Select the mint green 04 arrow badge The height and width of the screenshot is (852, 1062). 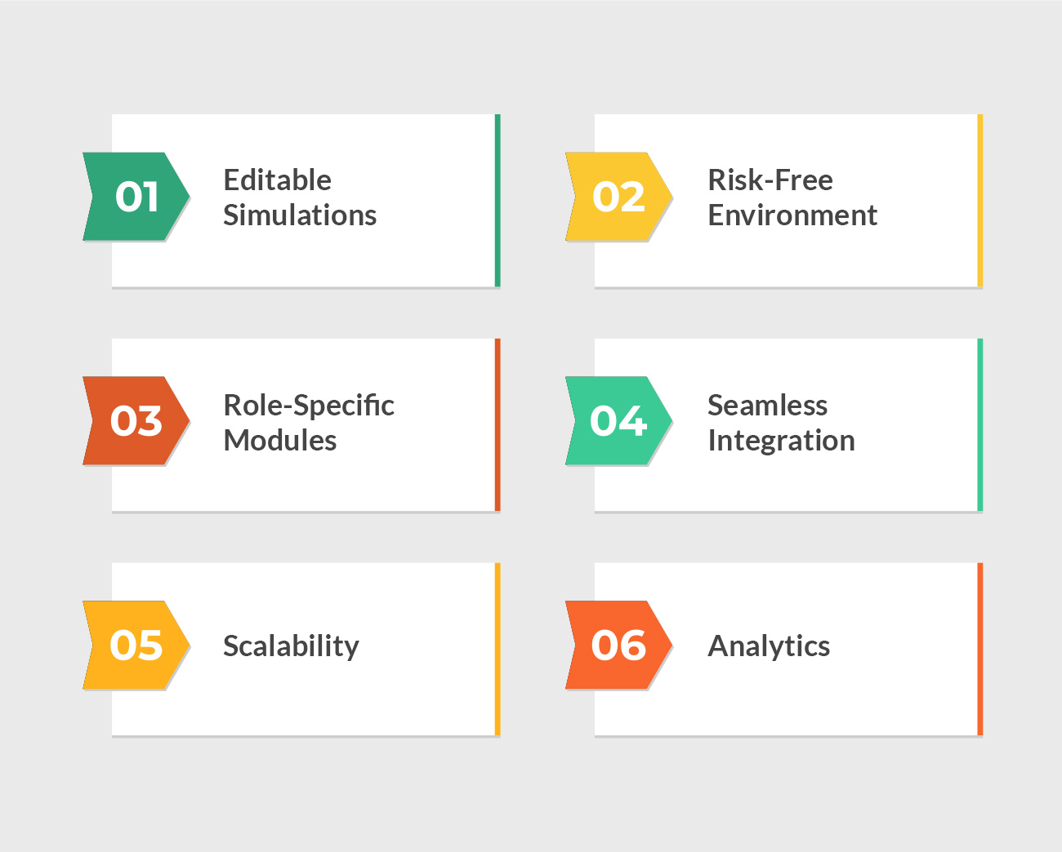pos(619,421)
